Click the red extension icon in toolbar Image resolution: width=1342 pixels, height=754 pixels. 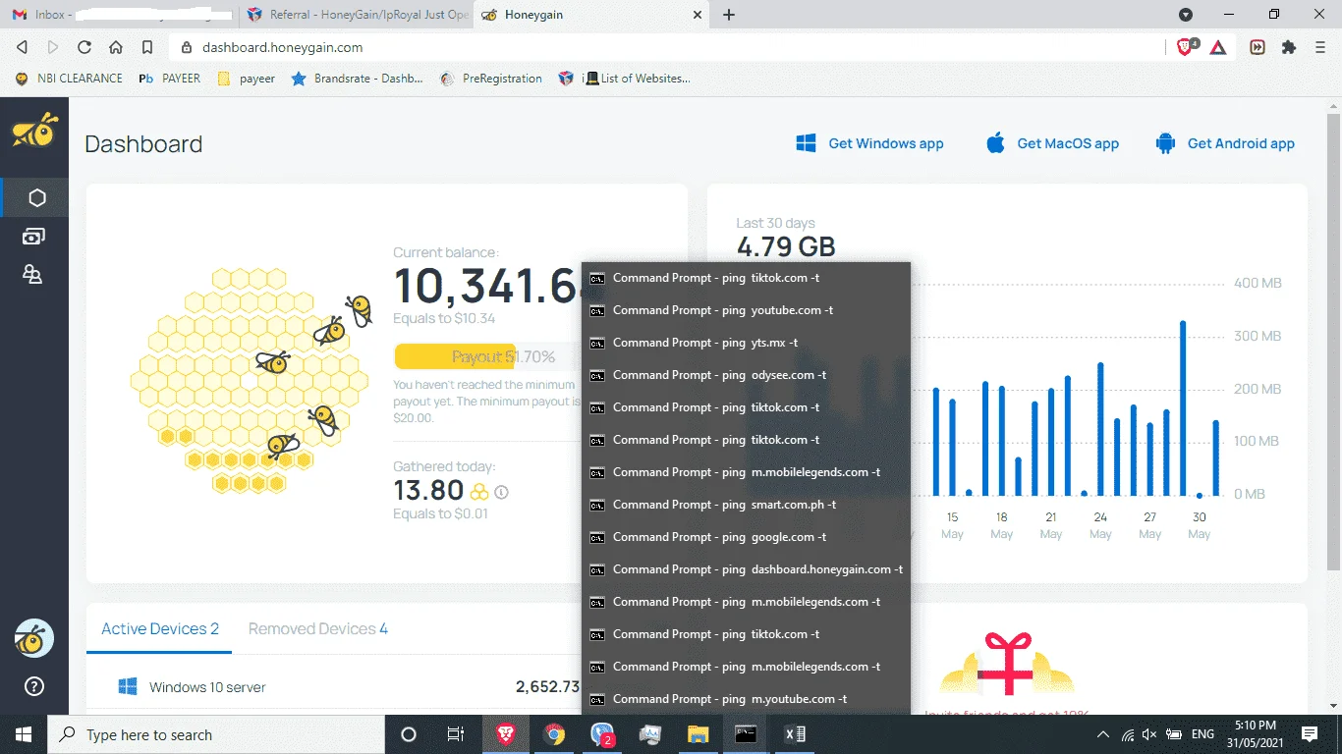1257,47
